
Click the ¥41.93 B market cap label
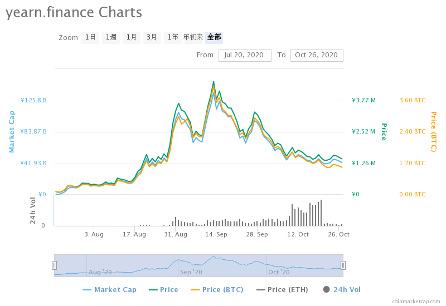(33, 163)
